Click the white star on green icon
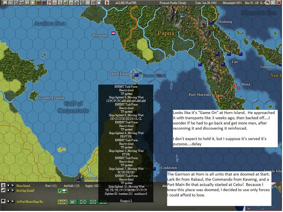This screenshot has width=283, height=212. pyautogui.click(x=33, y=2)
